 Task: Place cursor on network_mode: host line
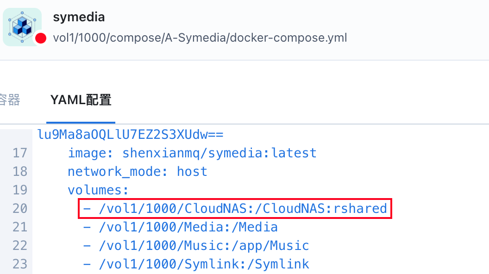[138, 172]
